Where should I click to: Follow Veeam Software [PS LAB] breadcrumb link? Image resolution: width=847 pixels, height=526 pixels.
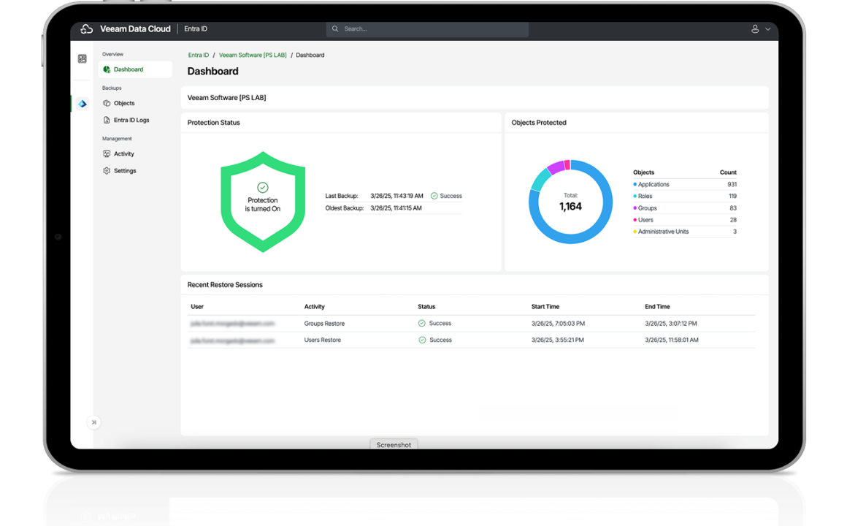(x=252, y=55)
